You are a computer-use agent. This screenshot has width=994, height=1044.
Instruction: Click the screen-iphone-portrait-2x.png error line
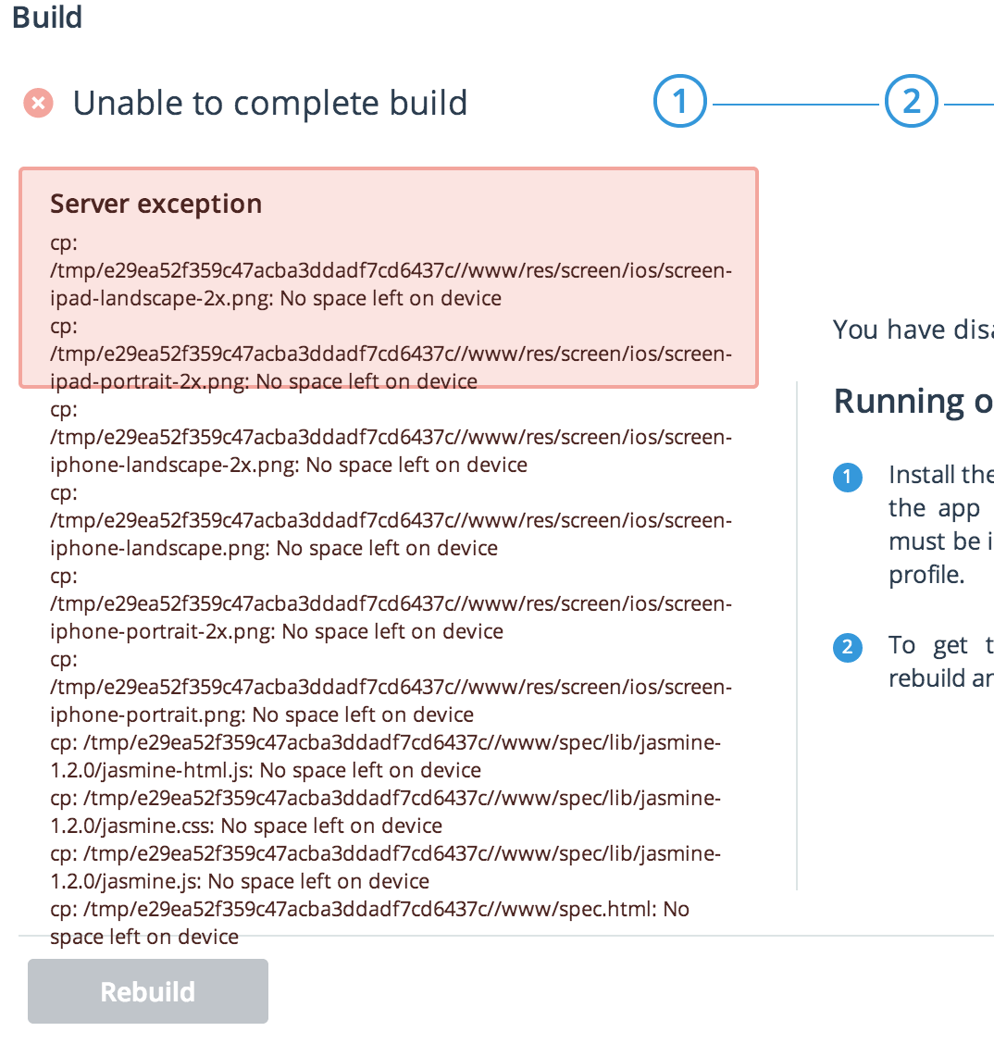[277, 631]
